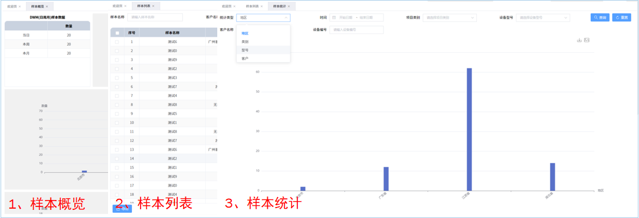Click the 样本名称 search input field
This screenshot has height=218, width=639.
155,17
